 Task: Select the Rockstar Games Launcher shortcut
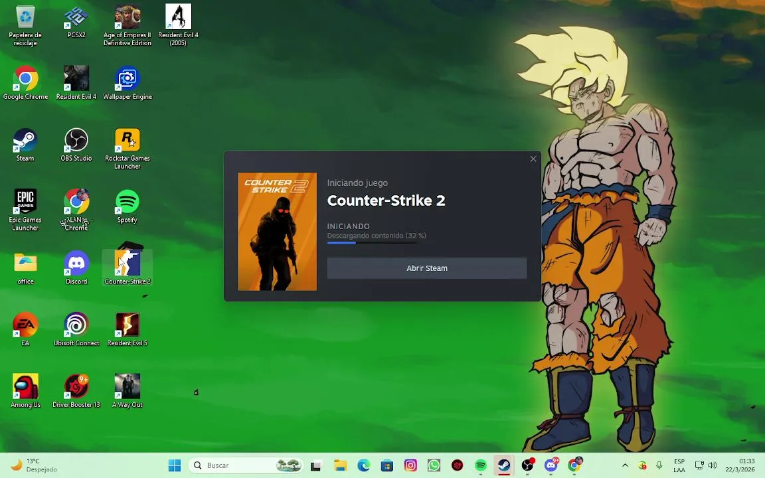coord(127,148)
